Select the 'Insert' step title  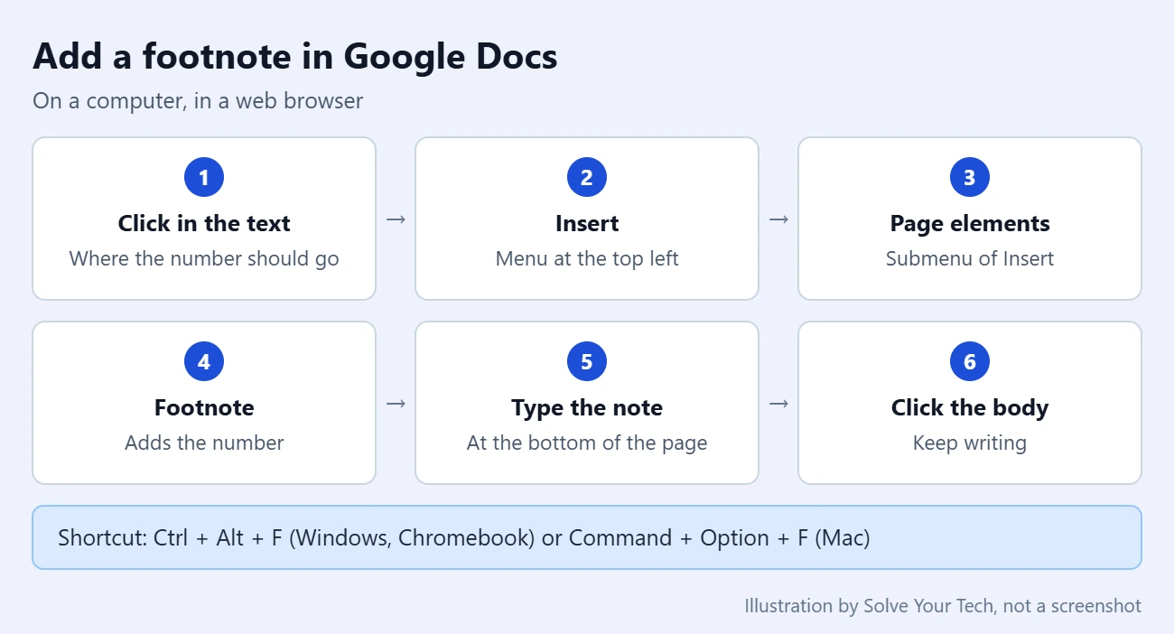[x=587, y=224]
